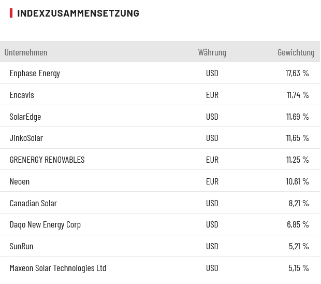Select GRENERGY RENOVABLES company name
This screenshot has width=321, height=284.
[47, 160]
